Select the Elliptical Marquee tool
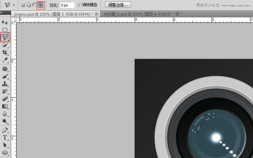The height and width of the screenshot is (158, 253). tap(5, 30)
